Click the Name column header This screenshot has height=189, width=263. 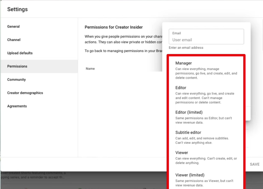[90, 69]
